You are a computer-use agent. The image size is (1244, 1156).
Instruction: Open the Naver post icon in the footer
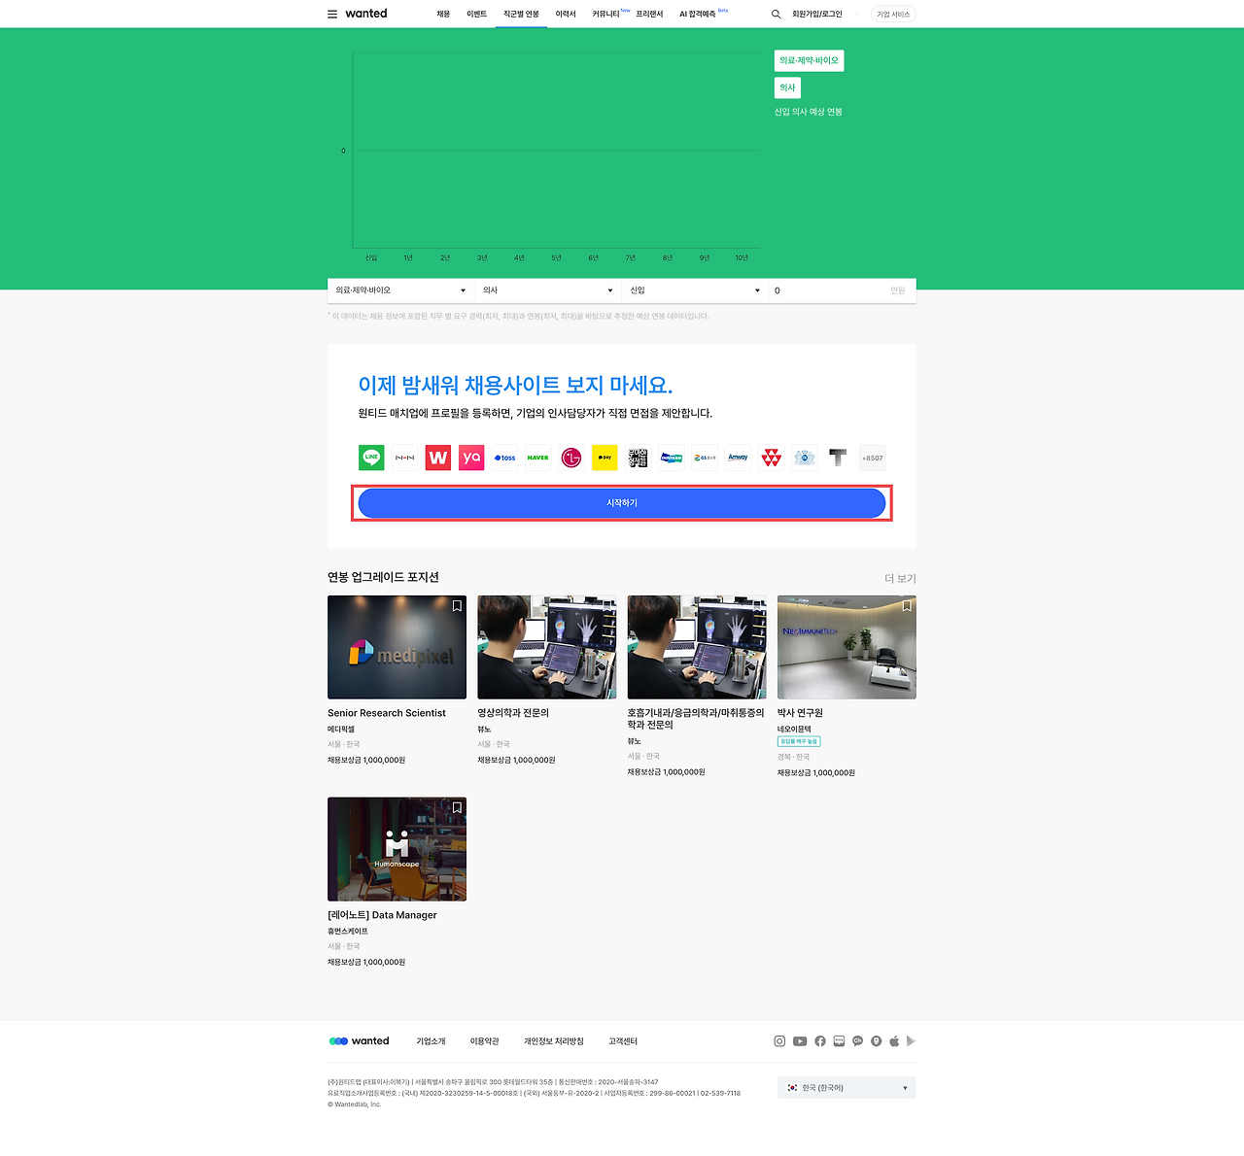pos(876,1041)
